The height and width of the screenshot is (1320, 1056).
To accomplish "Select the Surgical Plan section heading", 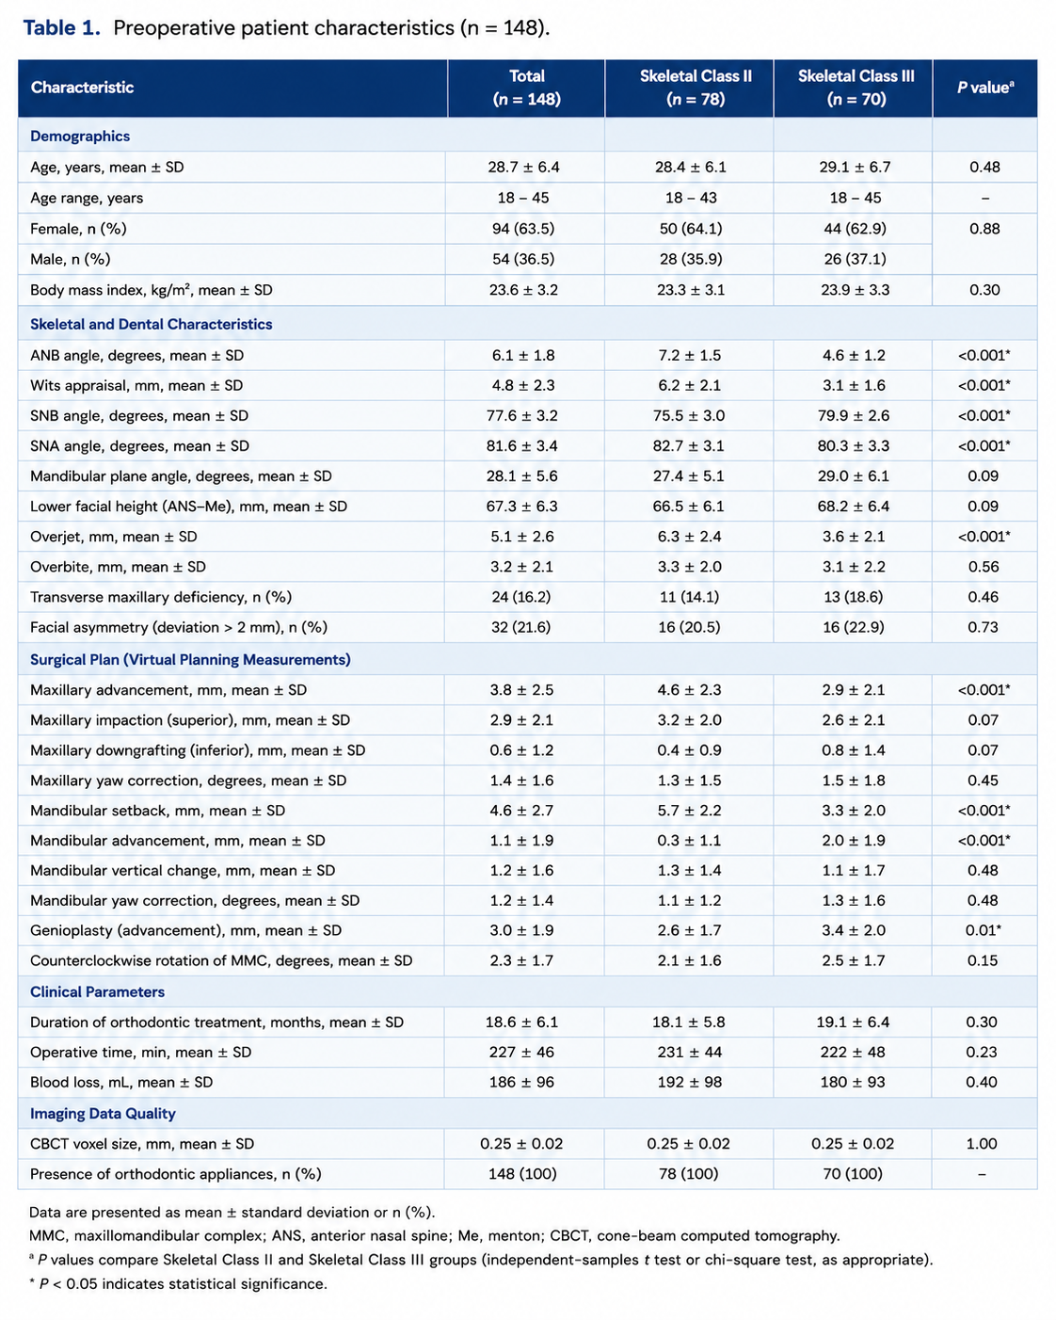I will [190, 660].
